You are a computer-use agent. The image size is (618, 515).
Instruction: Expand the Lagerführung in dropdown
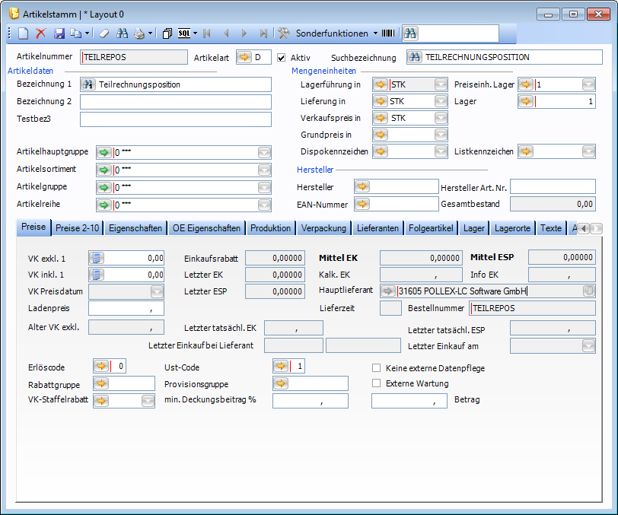[441, 84]
